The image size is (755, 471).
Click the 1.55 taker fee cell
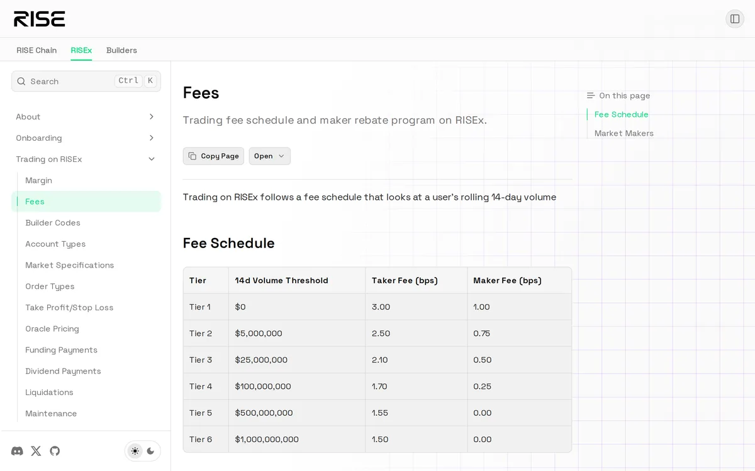(x=417, y=413)
